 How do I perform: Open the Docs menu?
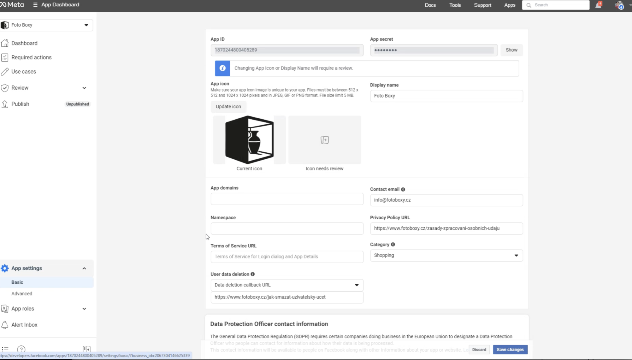tap(430, 5)
